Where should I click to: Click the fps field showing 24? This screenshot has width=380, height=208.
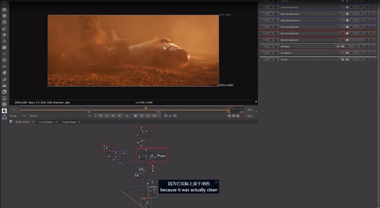[13, 116]
